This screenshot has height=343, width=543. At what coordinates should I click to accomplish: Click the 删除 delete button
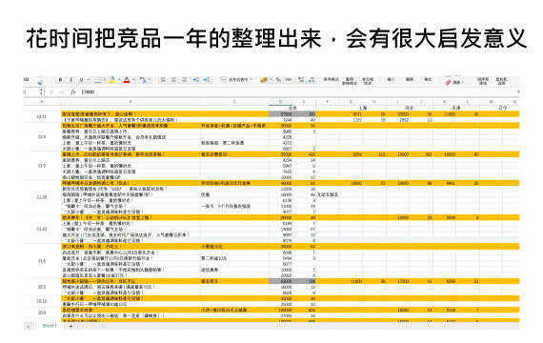pos(410,80)
